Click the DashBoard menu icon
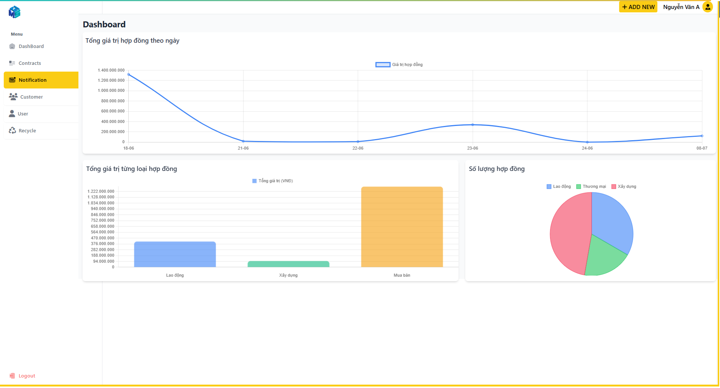Viewport: 720px width, 388px height. click(x=12, y=46)
